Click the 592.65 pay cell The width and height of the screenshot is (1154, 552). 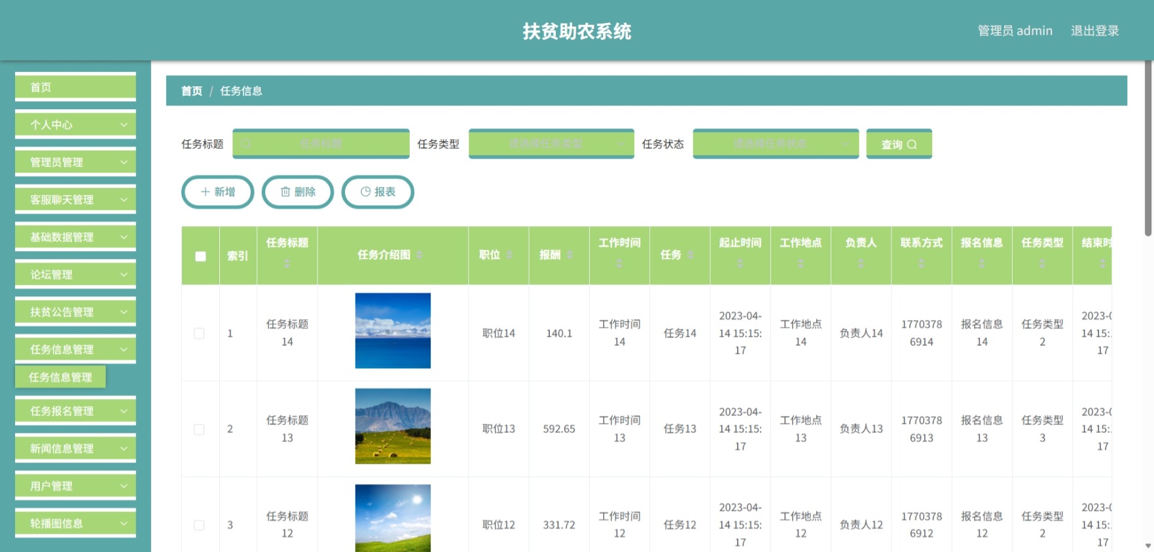[x=559, y=429]
